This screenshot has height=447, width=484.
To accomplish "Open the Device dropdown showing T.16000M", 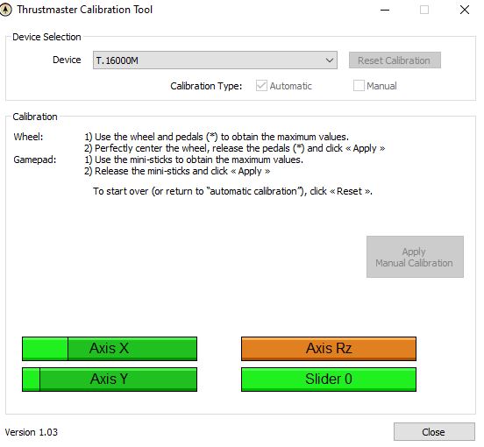I will tap(215, 60).
